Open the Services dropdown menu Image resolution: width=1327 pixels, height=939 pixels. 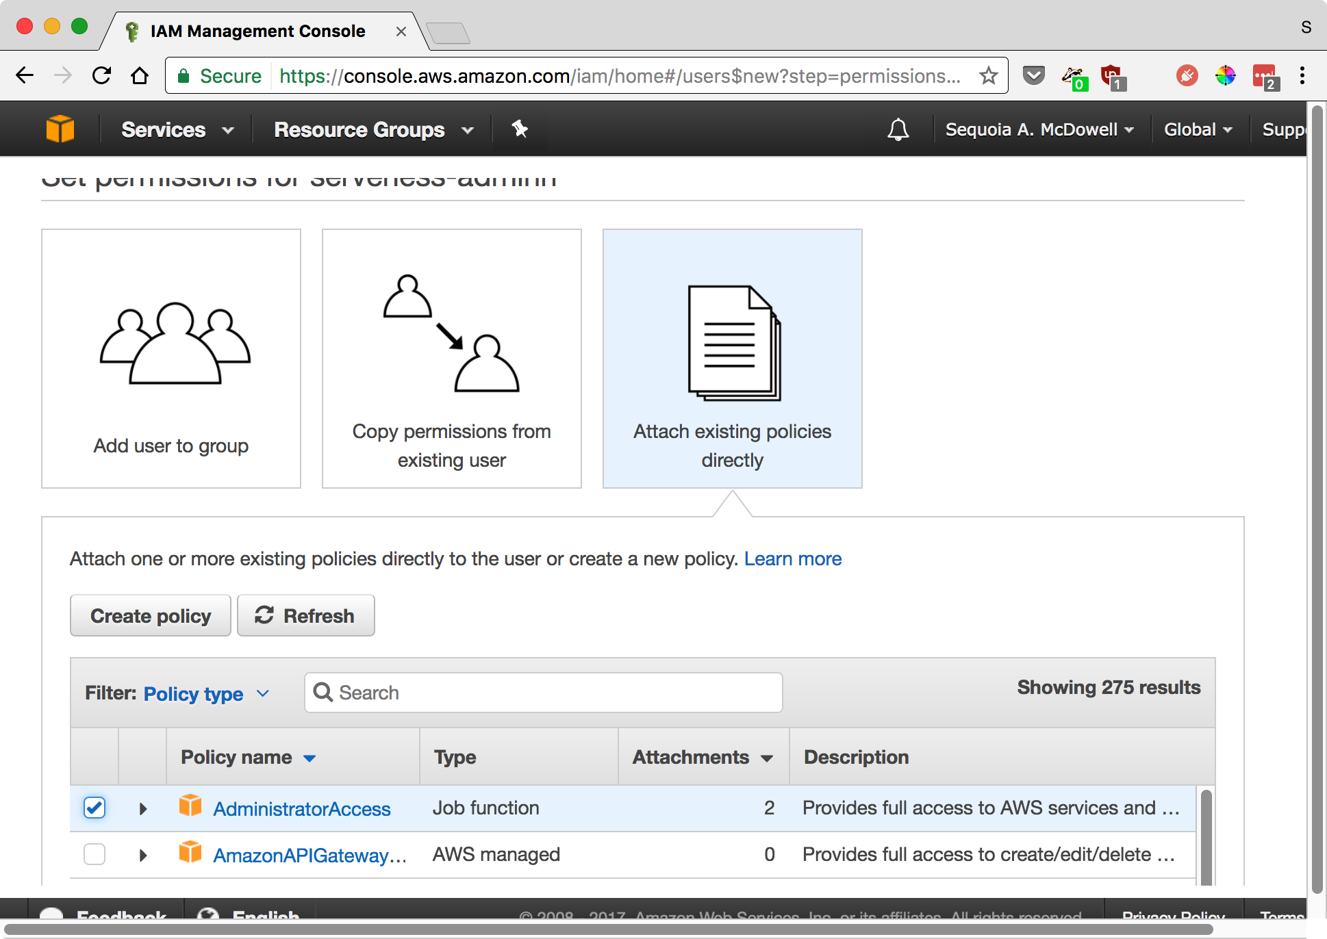[x=177, y=129]
